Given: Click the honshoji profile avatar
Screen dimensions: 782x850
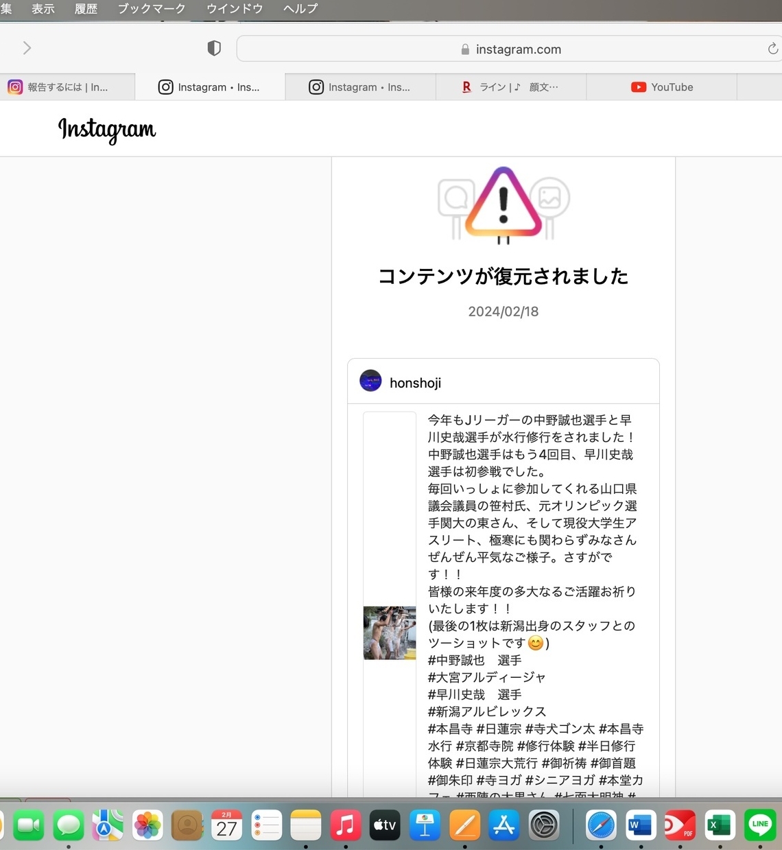Looking at the screenshot, I should click(370, 381).
